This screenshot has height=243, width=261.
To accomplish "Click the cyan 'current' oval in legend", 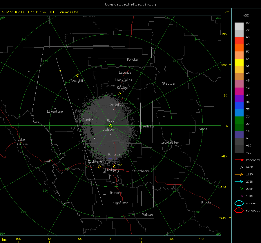I will 239,203.
